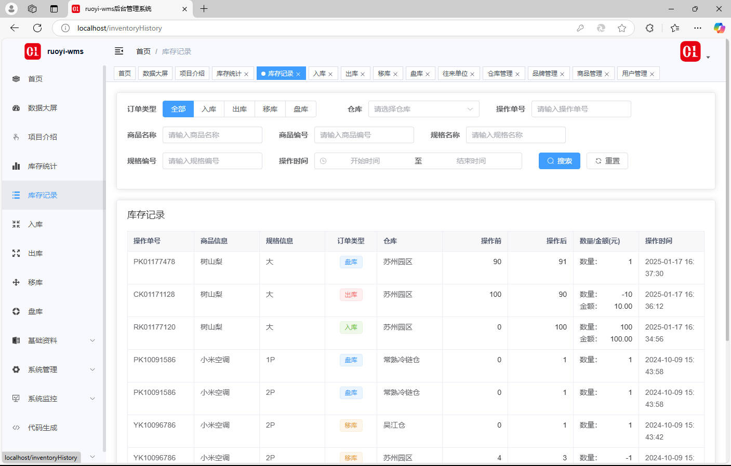Screen dimensions: 731x466
Task: Select 入库 order type filter
Action: (209, 109)
